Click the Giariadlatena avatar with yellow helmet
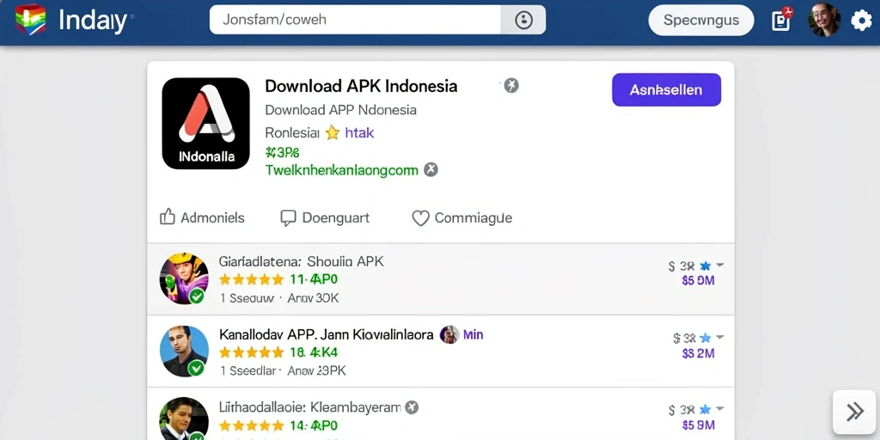880x440 pixels. pos(184,278)
